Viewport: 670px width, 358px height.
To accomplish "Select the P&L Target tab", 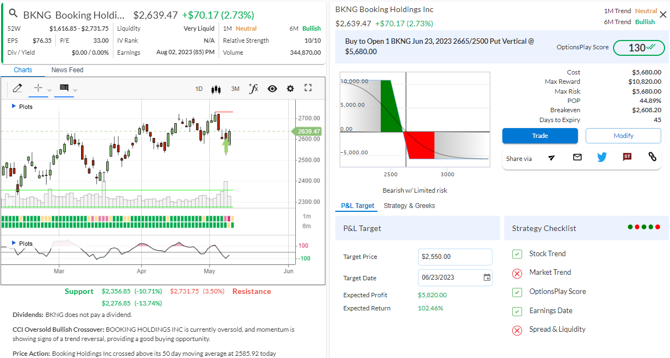I will click(358, 206).
